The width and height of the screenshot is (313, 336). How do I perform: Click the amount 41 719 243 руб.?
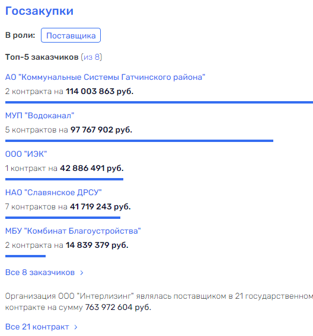click(x=100, y=207)
